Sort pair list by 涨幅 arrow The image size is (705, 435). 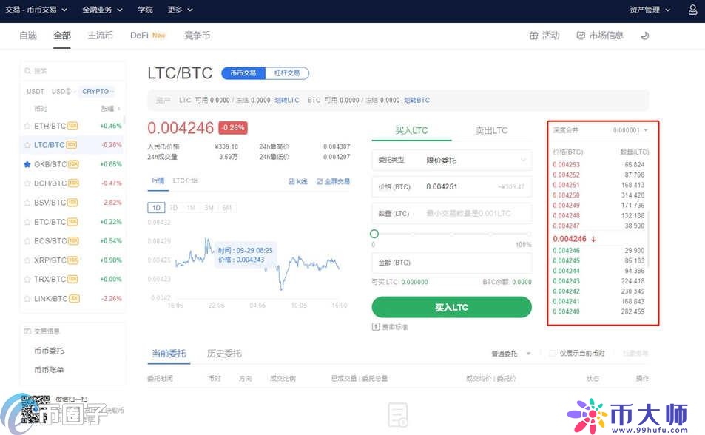click(118, 109)
